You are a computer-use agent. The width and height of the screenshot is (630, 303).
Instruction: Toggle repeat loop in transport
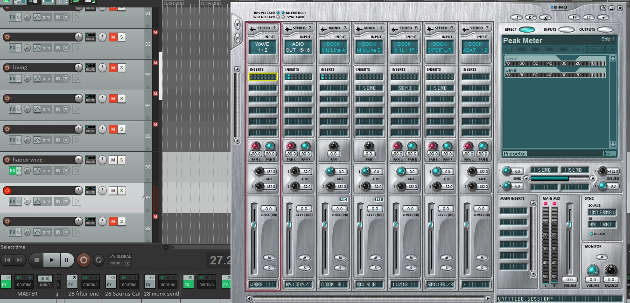(x=98, y=260)
